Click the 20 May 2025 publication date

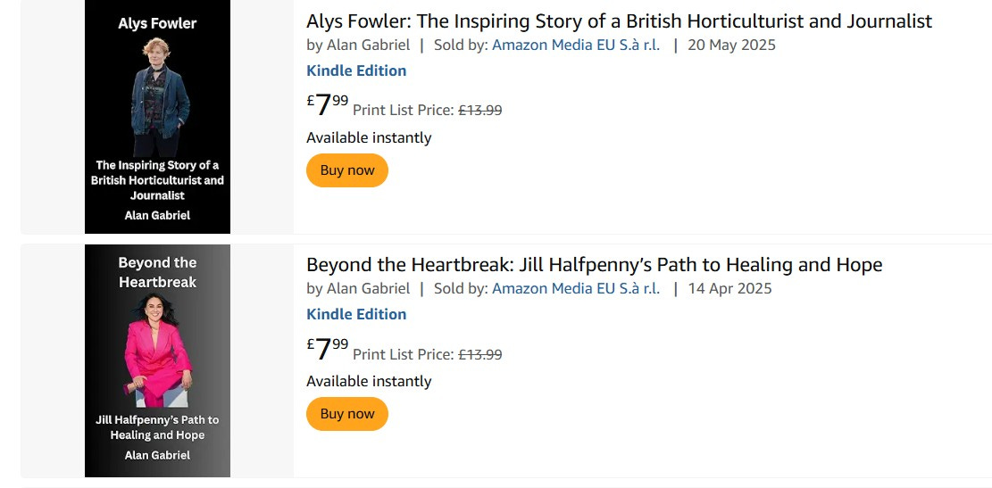[x=731, y=45]
